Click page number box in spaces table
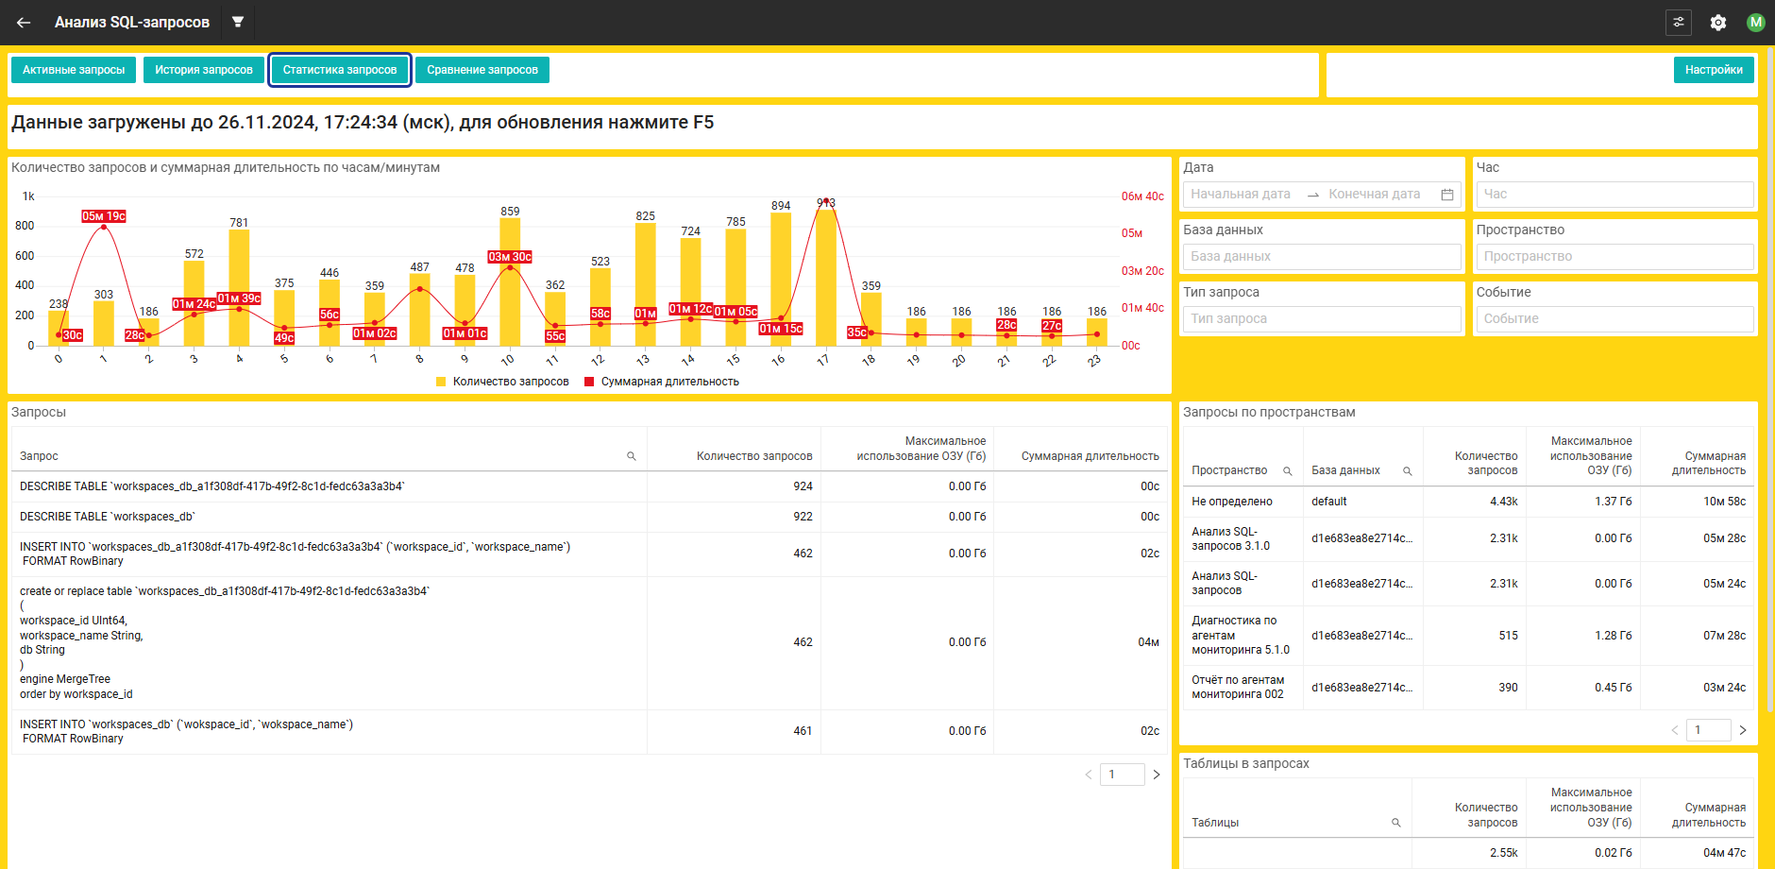 1709,730
